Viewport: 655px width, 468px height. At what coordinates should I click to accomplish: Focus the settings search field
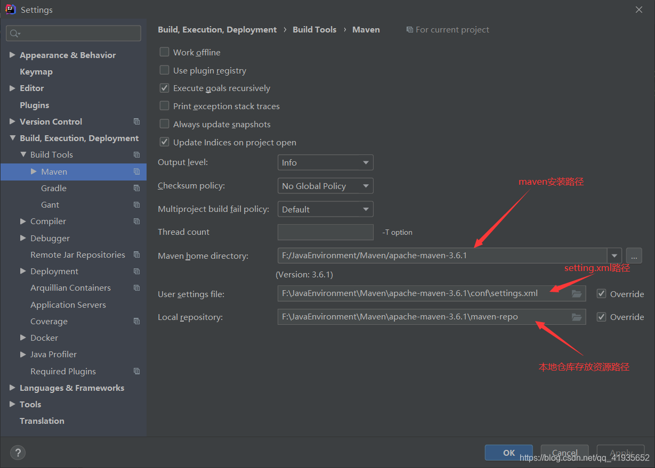pyautogui.click(x=74, y=34)
